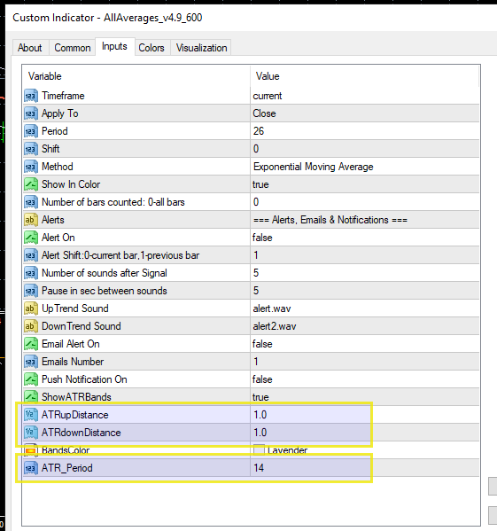Select the 'Timeframe' variable label
Viewport: 497px width, 531px height.
[x=63, y=96]
